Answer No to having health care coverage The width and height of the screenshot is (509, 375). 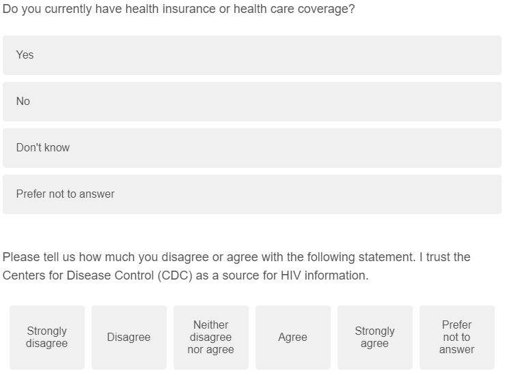pos(251,102)
